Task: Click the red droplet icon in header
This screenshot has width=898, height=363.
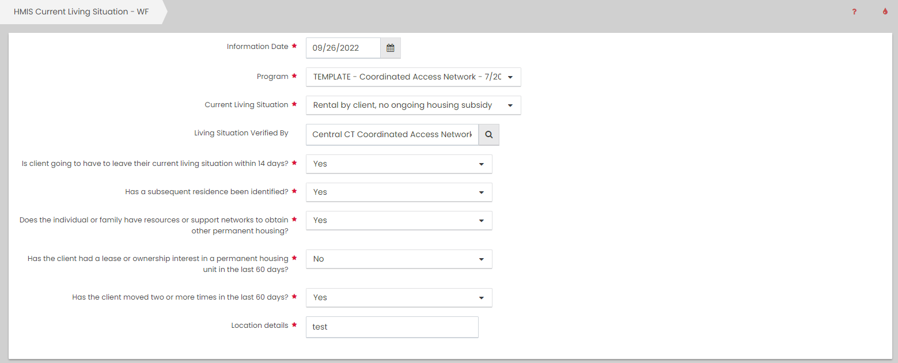Action: [x=885, y=12]
